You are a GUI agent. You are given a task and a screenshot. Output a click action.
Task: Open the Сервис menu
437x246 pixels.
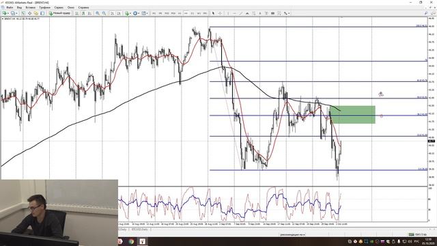coord(59,8)
